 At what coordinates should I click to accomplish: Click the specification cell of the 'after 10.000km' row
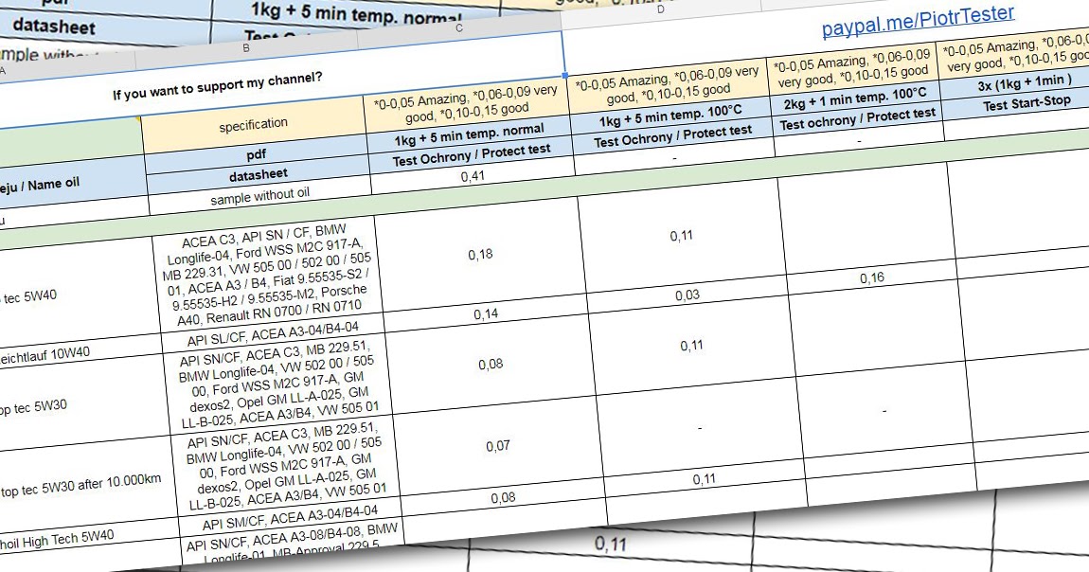(x=286, y=468)
